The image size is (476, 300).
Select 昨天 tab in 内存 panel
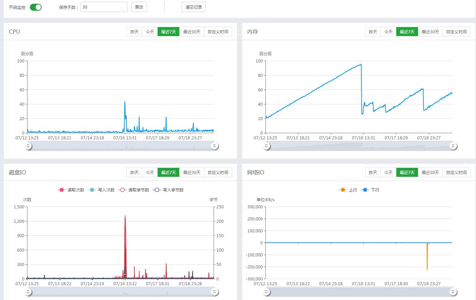click(x=373, y=32)
